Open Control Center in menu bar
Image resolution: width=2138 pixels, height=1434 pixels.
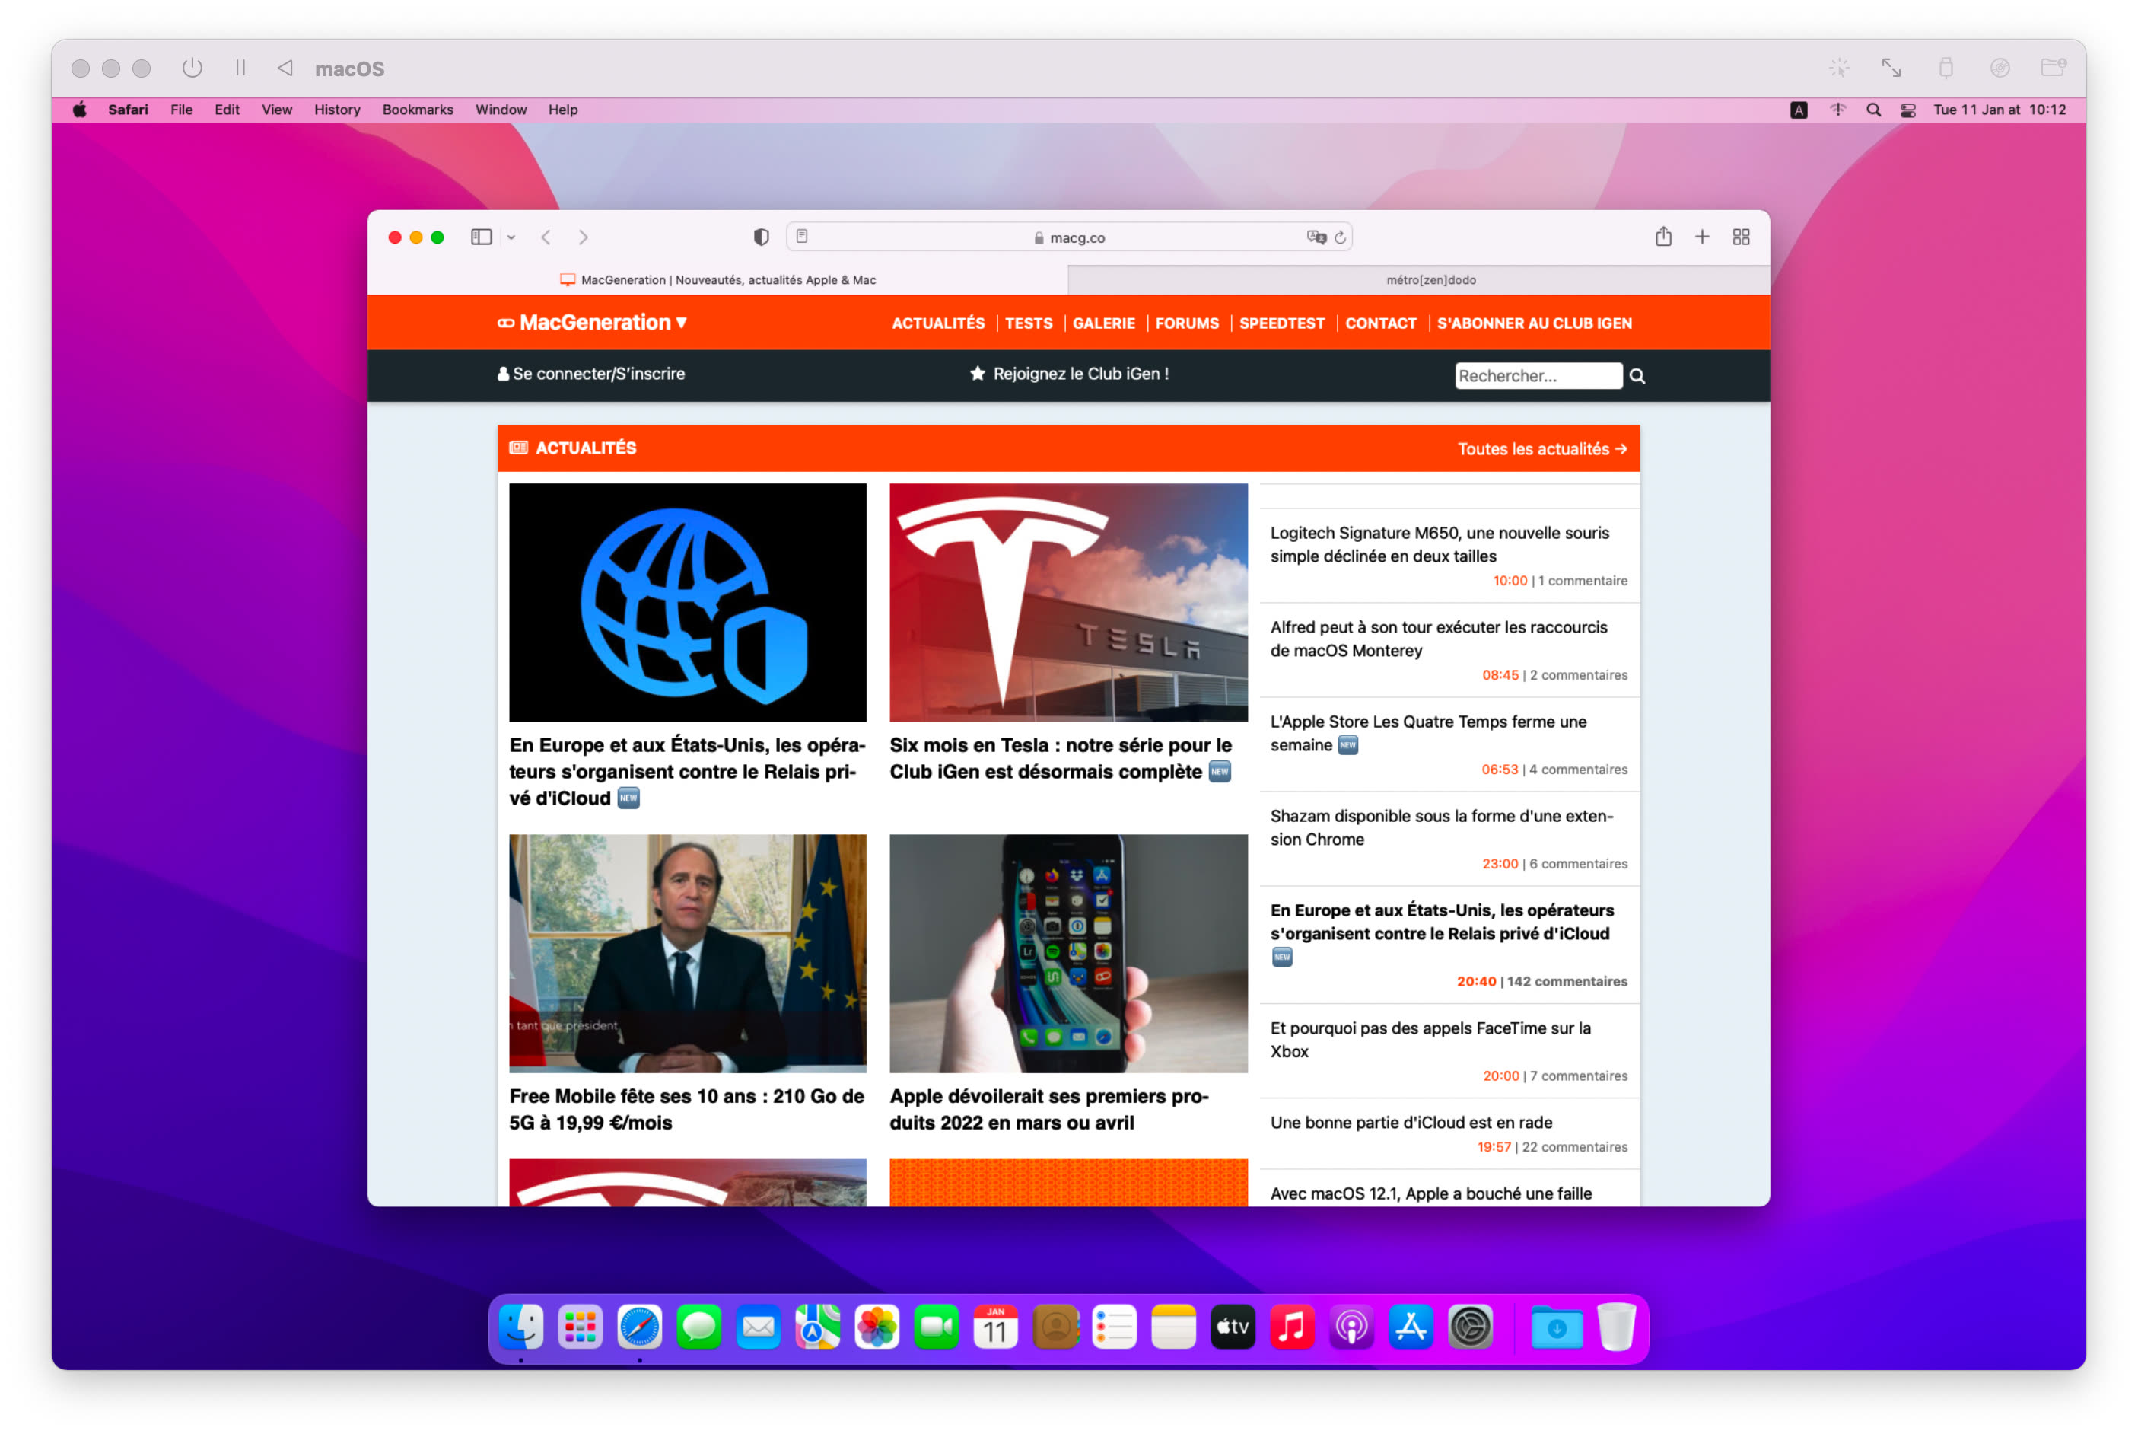pyautogui.click(x=1907, y=110)
